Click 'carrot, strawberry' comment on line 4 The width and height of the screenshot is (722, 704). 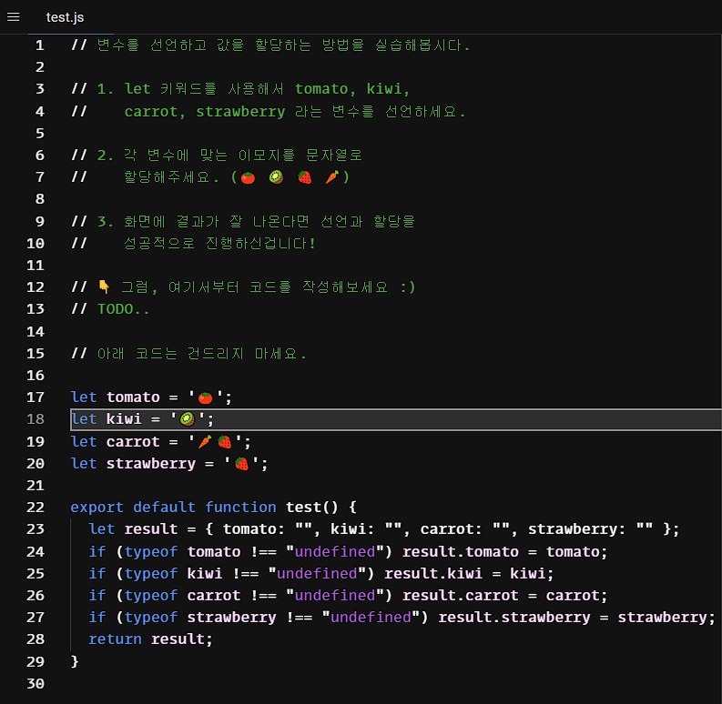[205, 111]
